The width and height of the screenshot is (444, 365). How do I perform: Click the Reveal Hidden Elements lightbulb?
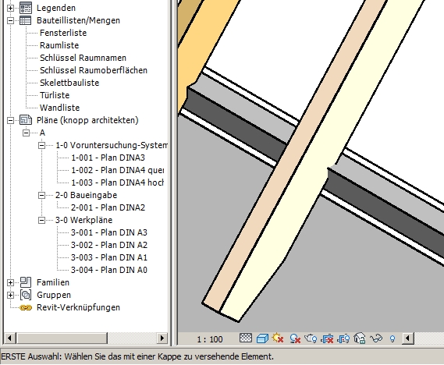[x=392, y=338]
